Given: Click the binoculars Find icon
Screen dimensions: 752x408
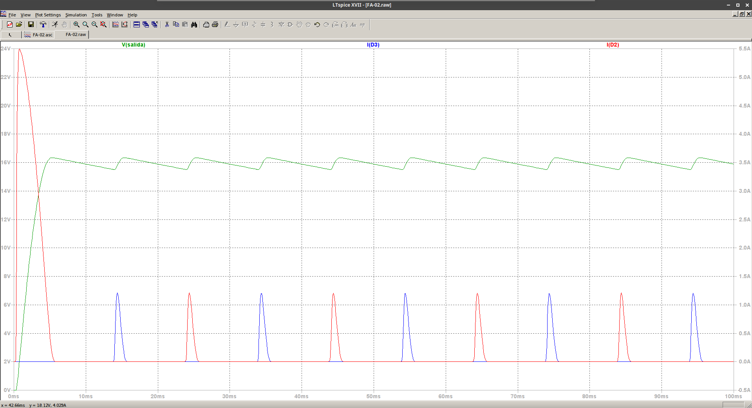Looking at the screenshot, I should [194, 25].
